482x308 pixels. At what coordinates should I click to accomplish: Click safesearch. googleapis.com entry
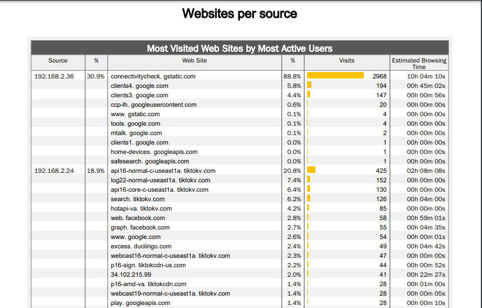click(149, 161)
